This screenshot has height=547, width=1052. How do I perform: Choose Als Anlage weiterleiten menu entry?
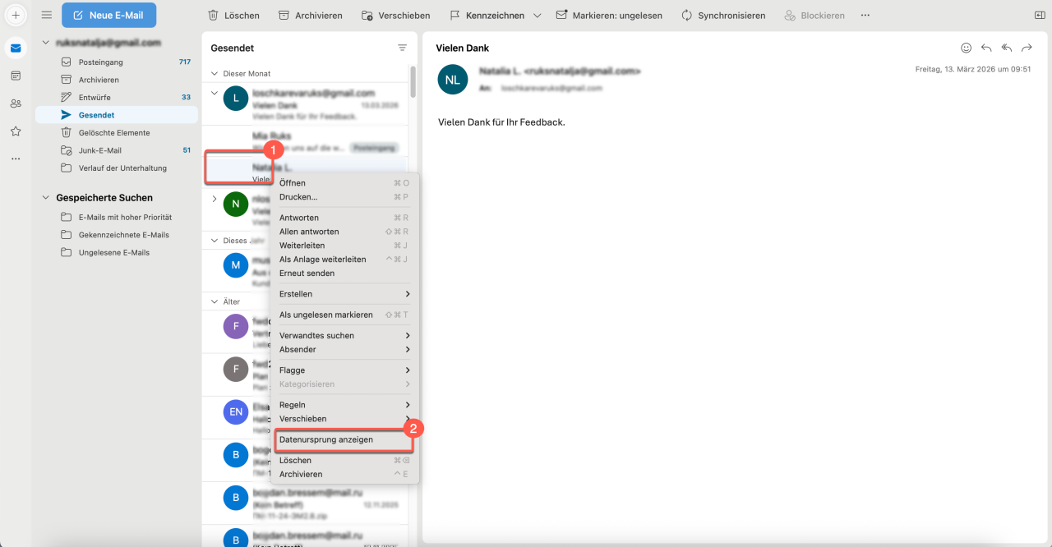344,260
